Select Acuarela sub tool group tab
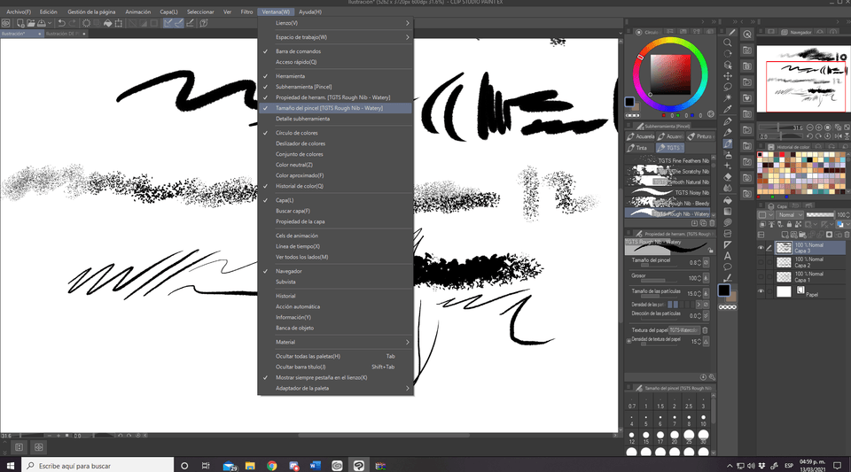This screenshot has width=851, height=472. click(x=640, y=136)
